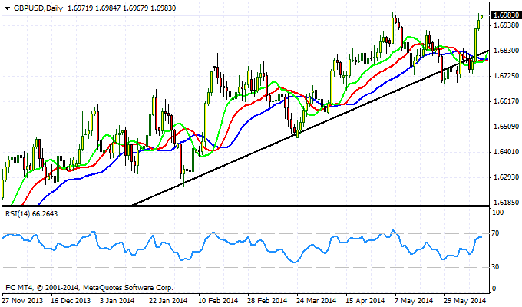Click the OHLC values 1.69719 1.69847 1.69679 1.69830
The width and height of the screenshot is (522, 307).
121,8
